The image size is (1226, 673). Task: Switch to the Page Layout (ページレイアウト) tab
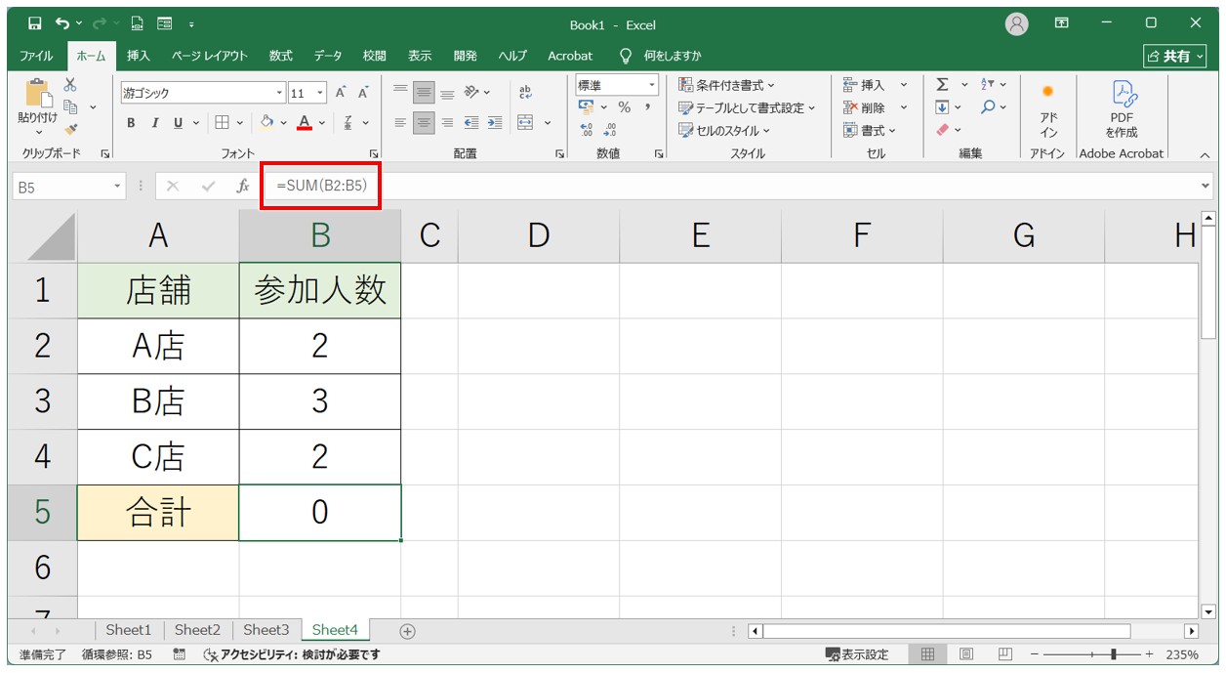[210, 56]
